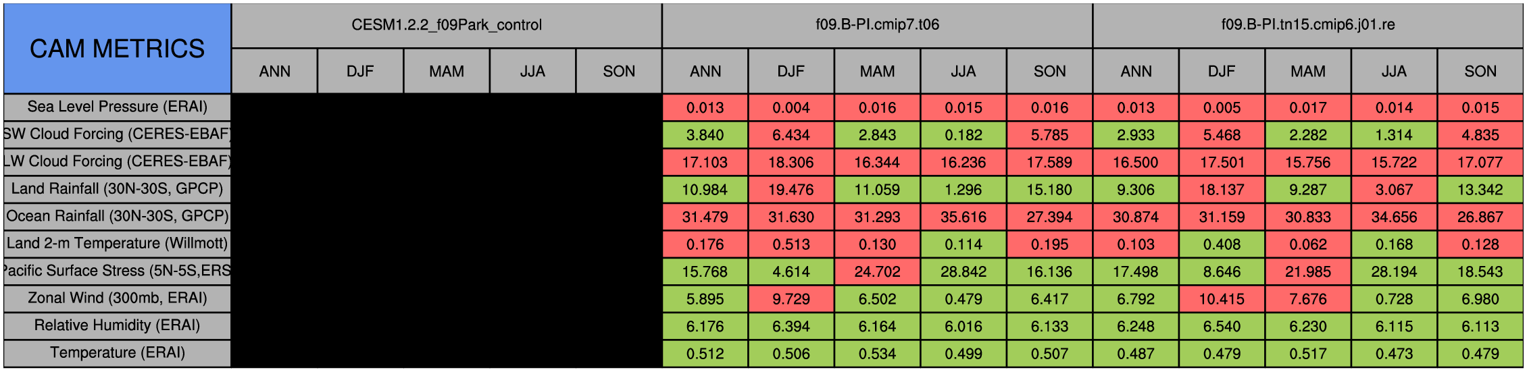Open the Zonal Wind (300mb, ERAI) row
This screenshot has width=1527, height=372.
click(118, 298)
